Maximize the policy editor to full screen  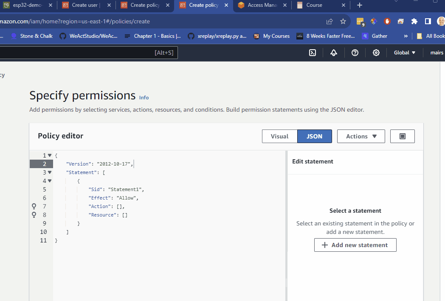tap(402, 136)
